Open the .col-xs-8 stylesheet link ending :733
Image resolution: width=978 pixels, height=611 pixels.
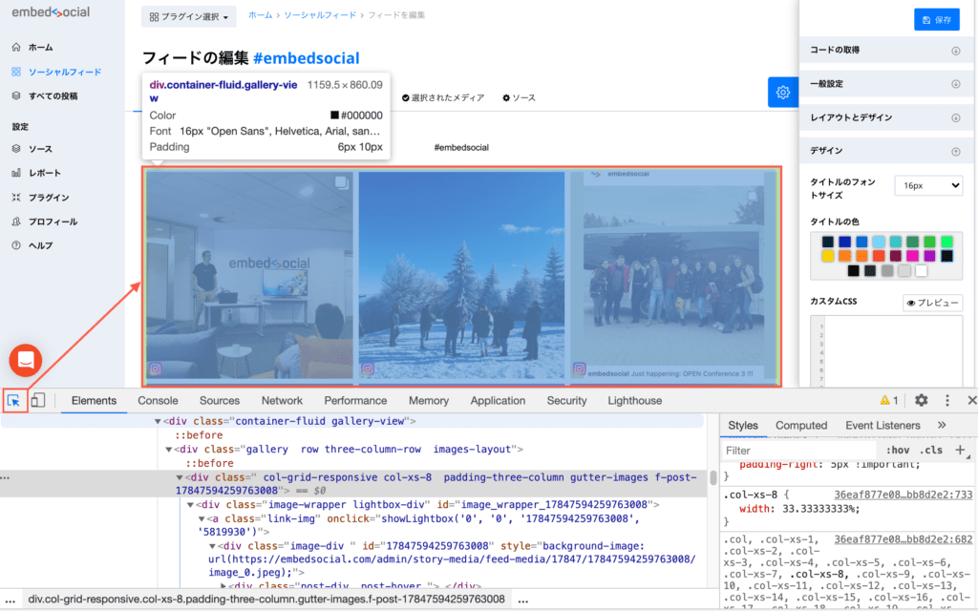point(904,495)
